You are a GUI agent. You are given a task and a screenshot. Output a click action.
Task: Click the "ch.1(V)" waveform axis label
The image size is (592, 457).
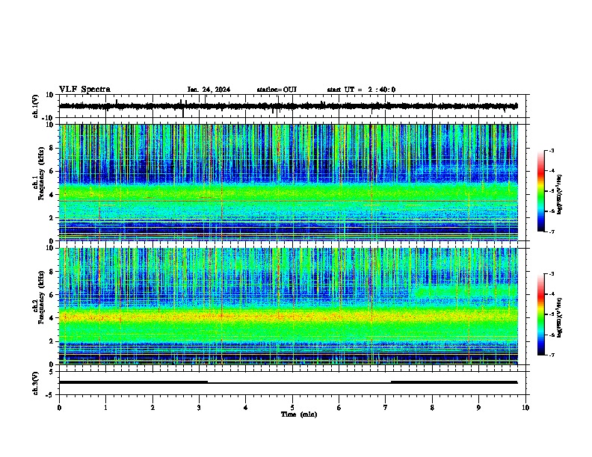click(x=36, y=106)
